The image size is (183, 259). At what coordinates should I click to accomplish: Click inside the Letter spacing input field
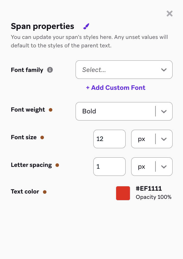(109, 167)
